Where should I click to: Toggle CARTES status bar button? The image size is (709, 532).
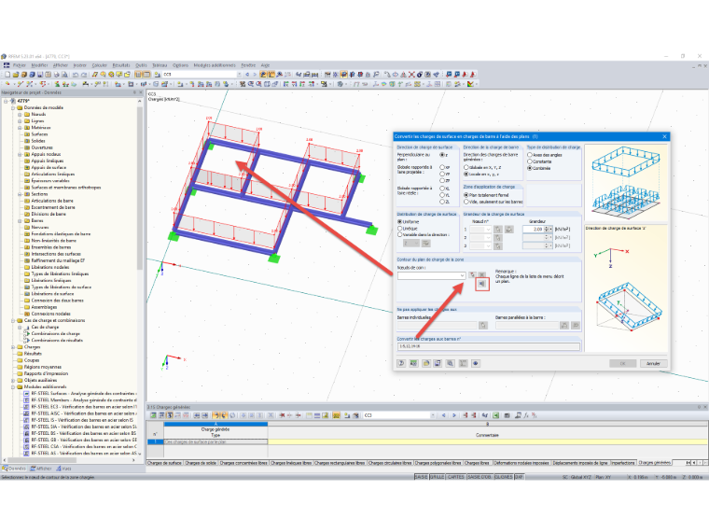coord(456,477)
